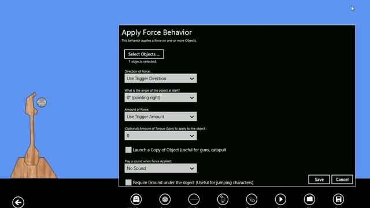Click the folder open icon in bottom bar

point(309,199)
